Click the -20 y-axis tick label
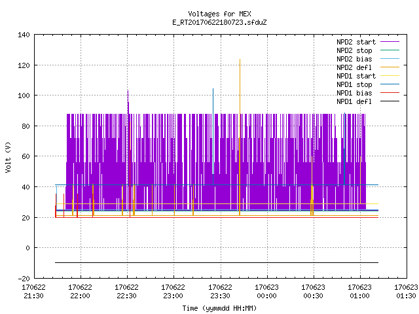419x314 pixels. pyautogui.click(x=24, y=279)
